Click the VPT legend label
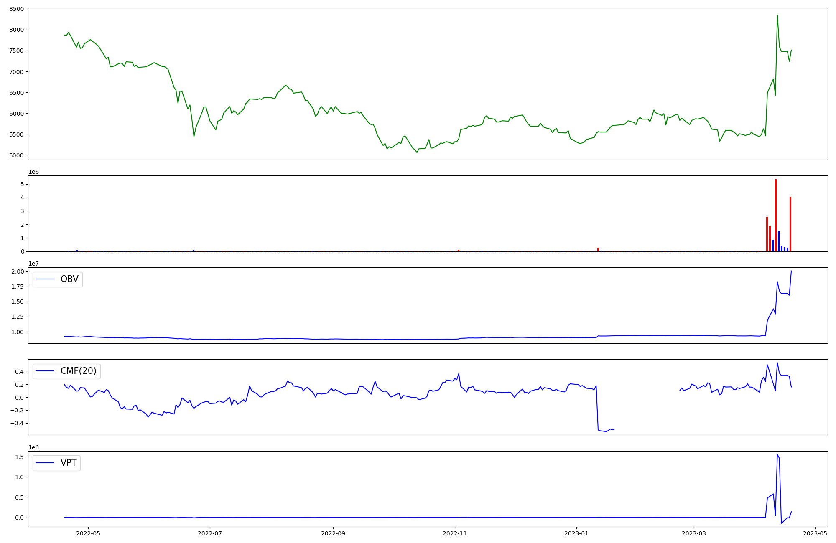The height and width of the screenshot is (543, 836). (69, 463)
